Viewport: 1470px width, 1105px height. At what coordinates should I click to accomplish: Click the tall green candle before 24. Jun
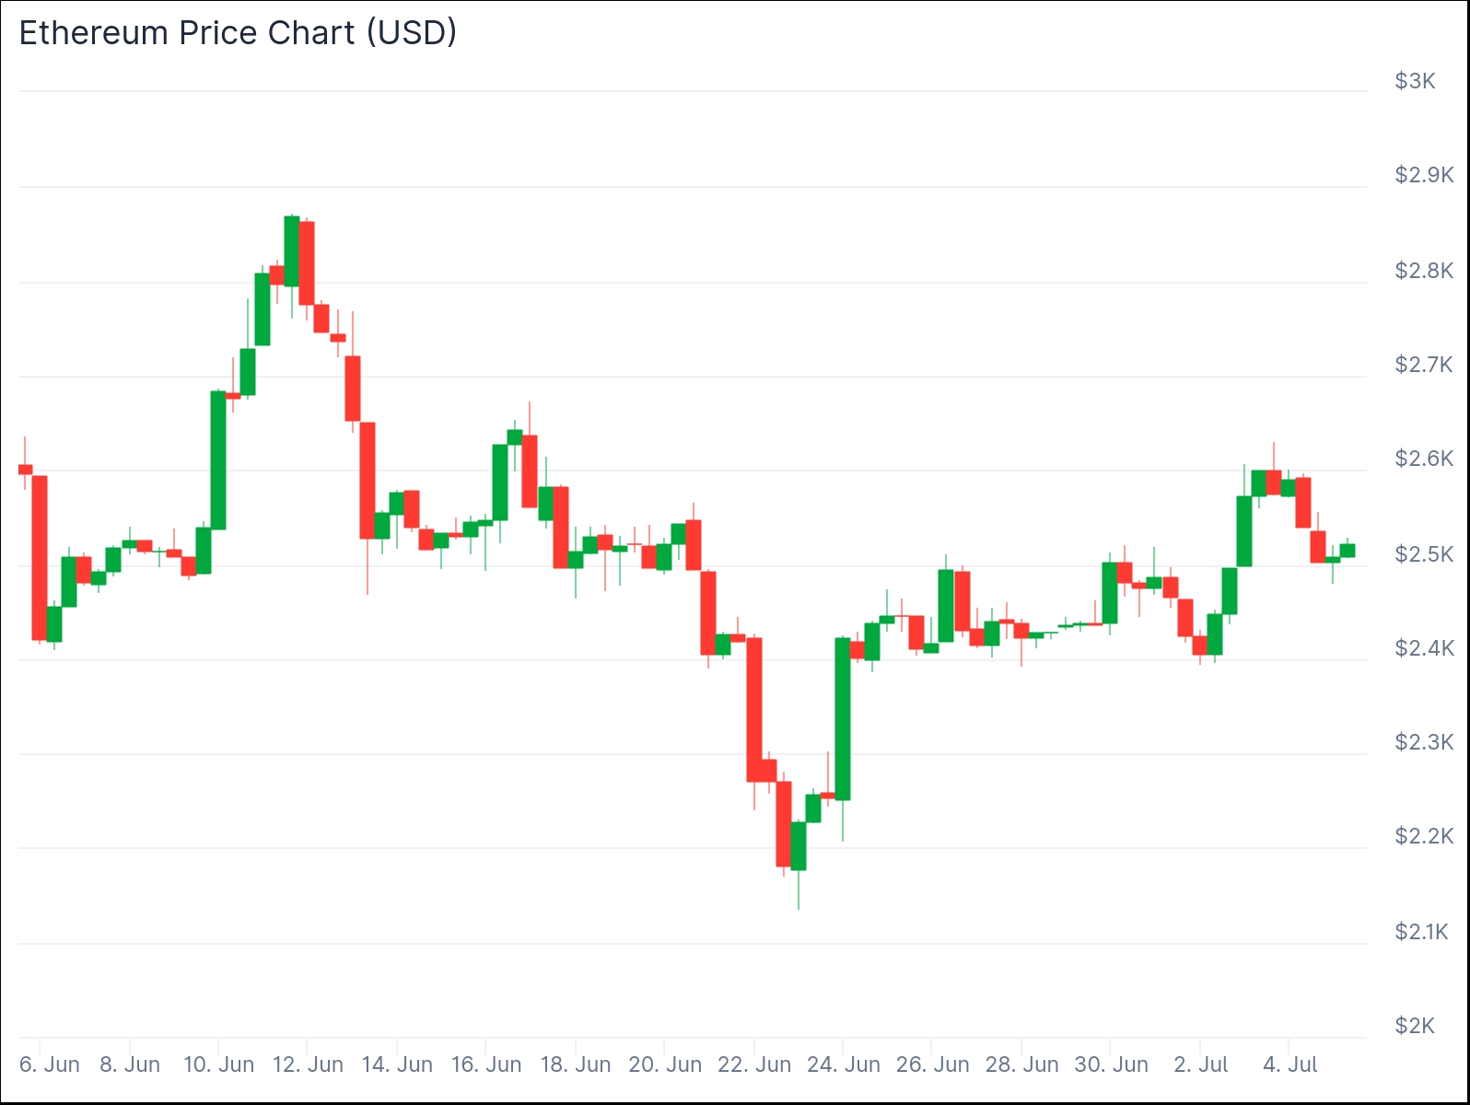[843, 718]
